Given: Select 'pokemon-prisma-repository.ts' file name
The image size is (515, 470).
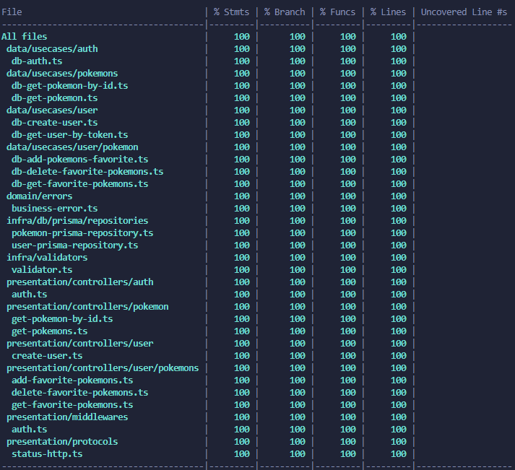Looking at the screenshot, I should point(82,233).
